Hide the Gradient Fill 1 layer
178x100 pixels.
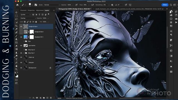point(21,37)
